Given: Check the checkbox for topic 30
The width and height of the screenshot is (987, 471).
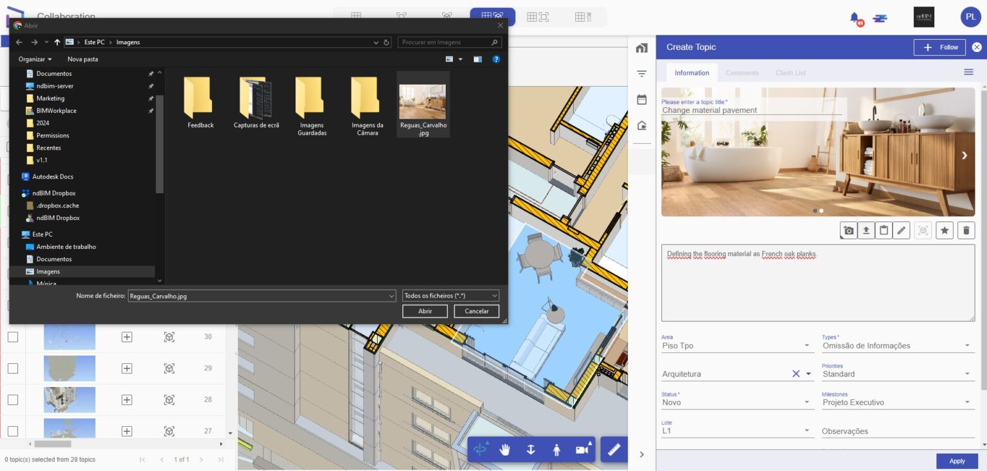Looking at the screenshot, I should pyautogui.click(x=13, y=336).
